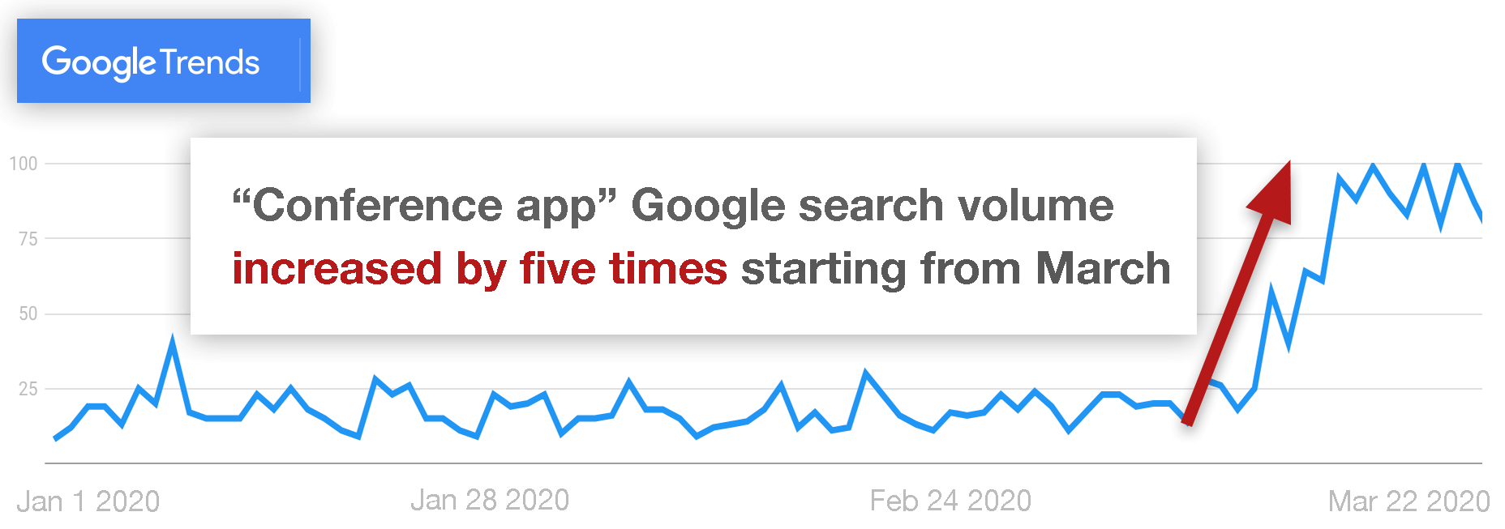Click the Feb 24 2020 date label

point(950,501)
